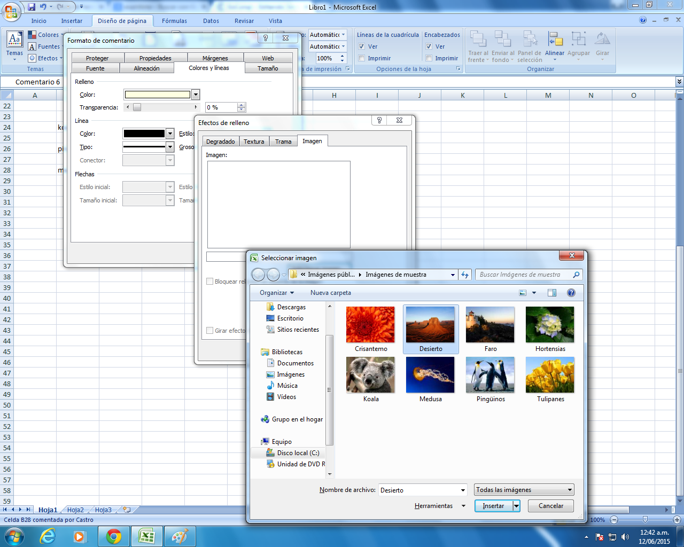This screenshot has height=547, width=684.
Task: Click the Alinear icon in Organizar
Action: pyautogui.click(x=555, y=40)
